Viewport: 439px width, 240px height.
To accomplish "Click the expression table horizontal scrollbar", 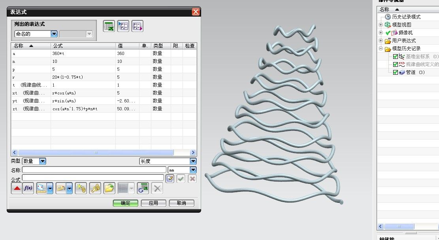I will click(x=96, y=152).
